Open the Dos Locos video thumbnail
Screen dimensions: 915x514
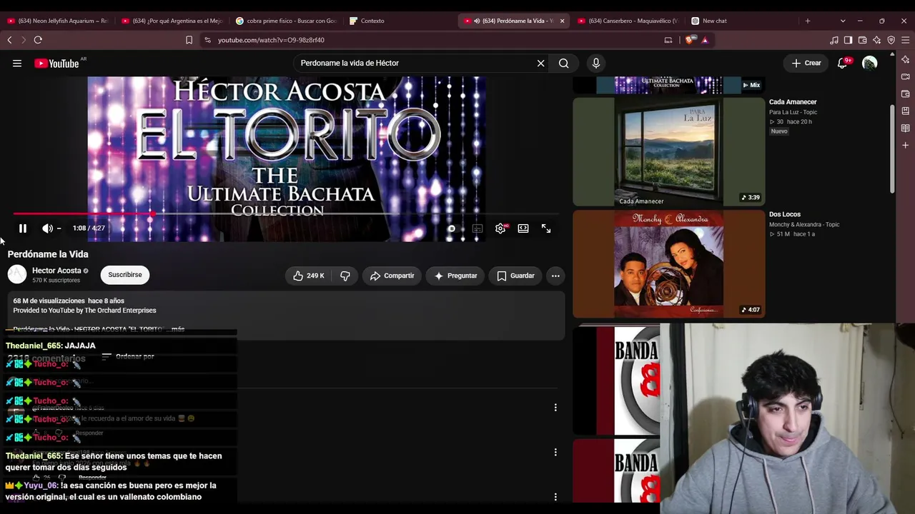pyautogui.click(x=669, y=263)
